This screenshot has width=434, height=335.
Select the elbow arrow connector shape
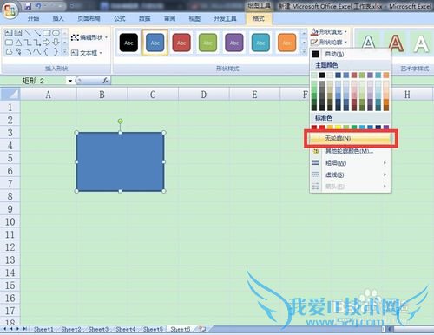click(x=37, y=43)
